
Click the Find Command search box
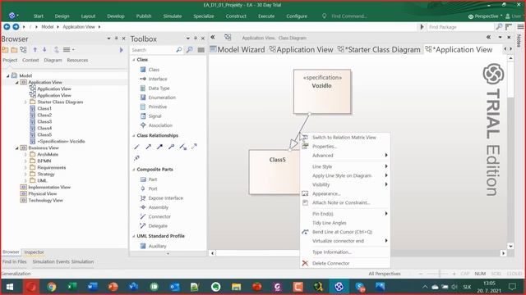click(348, 16)
